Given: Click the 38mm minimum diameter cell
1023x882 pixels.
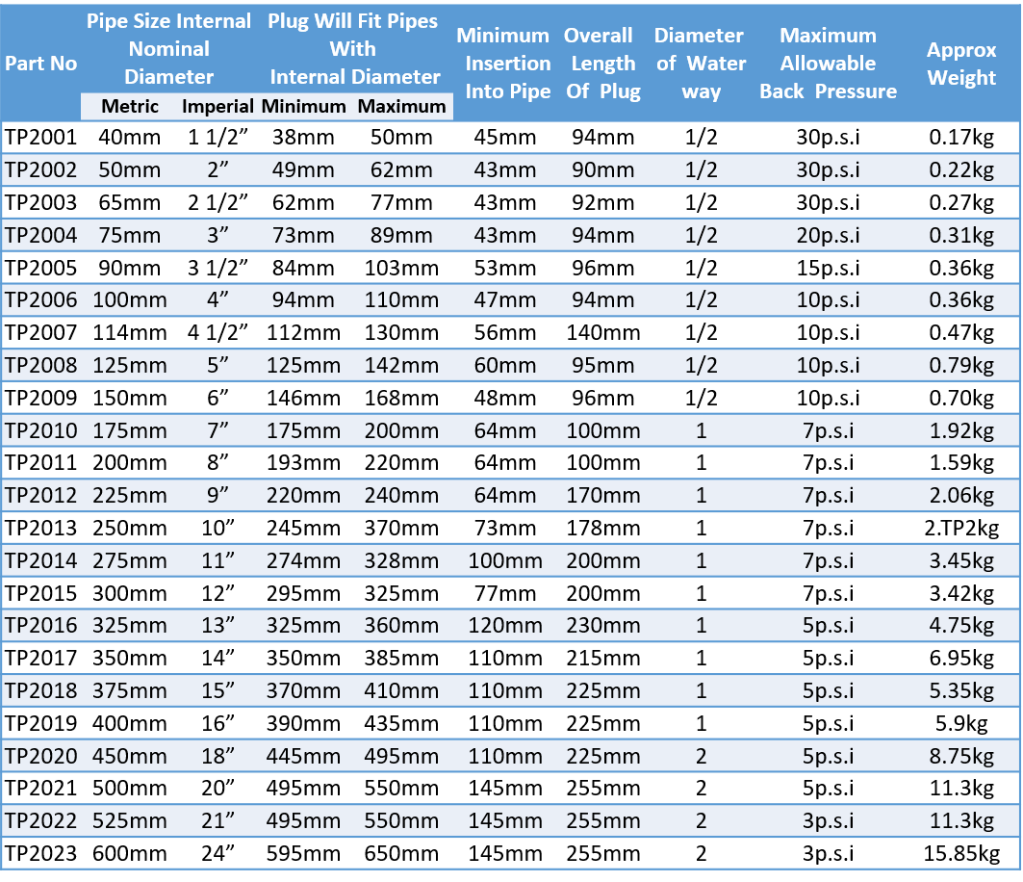Looking at the screenshot, I should click(x=303, y=137).
